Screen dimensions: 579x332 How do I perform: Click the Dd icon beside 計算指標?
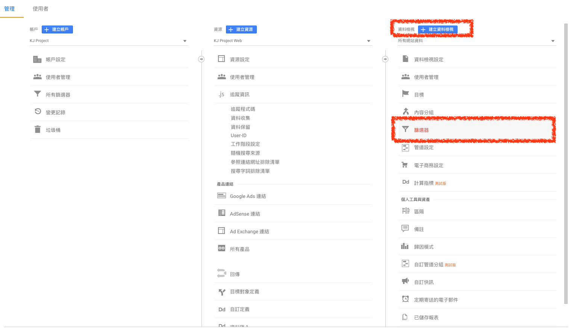point(406,182)
